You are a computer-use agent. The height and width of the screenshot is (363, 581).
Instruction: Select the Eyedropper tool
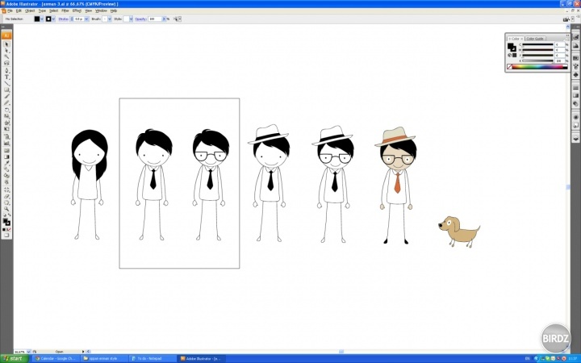tap(6, 163)
